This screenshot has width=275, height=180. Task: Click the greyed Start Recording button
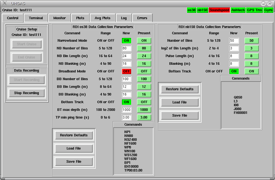(27, 80)
